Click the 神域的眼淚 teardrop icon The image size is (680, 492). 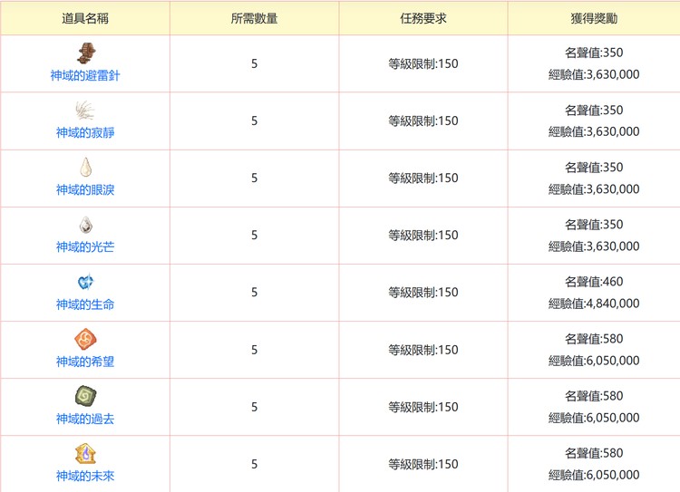click(85, 168)
